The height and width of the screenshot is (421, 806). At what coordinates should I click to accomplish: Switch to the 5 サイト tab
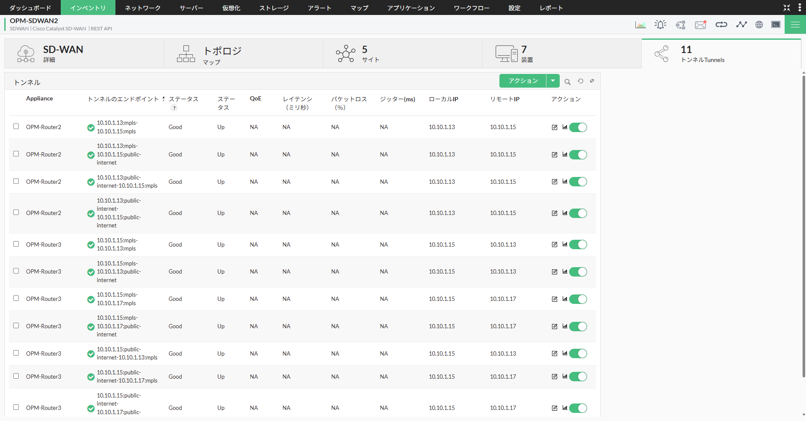pyautogui.click(x=403, y=53)
